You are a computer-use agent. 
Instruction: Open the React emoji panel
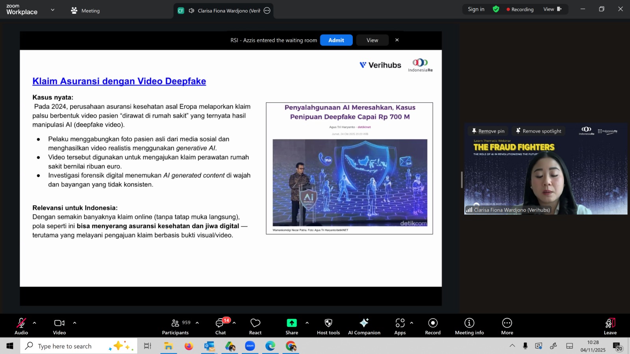(255, 326)
